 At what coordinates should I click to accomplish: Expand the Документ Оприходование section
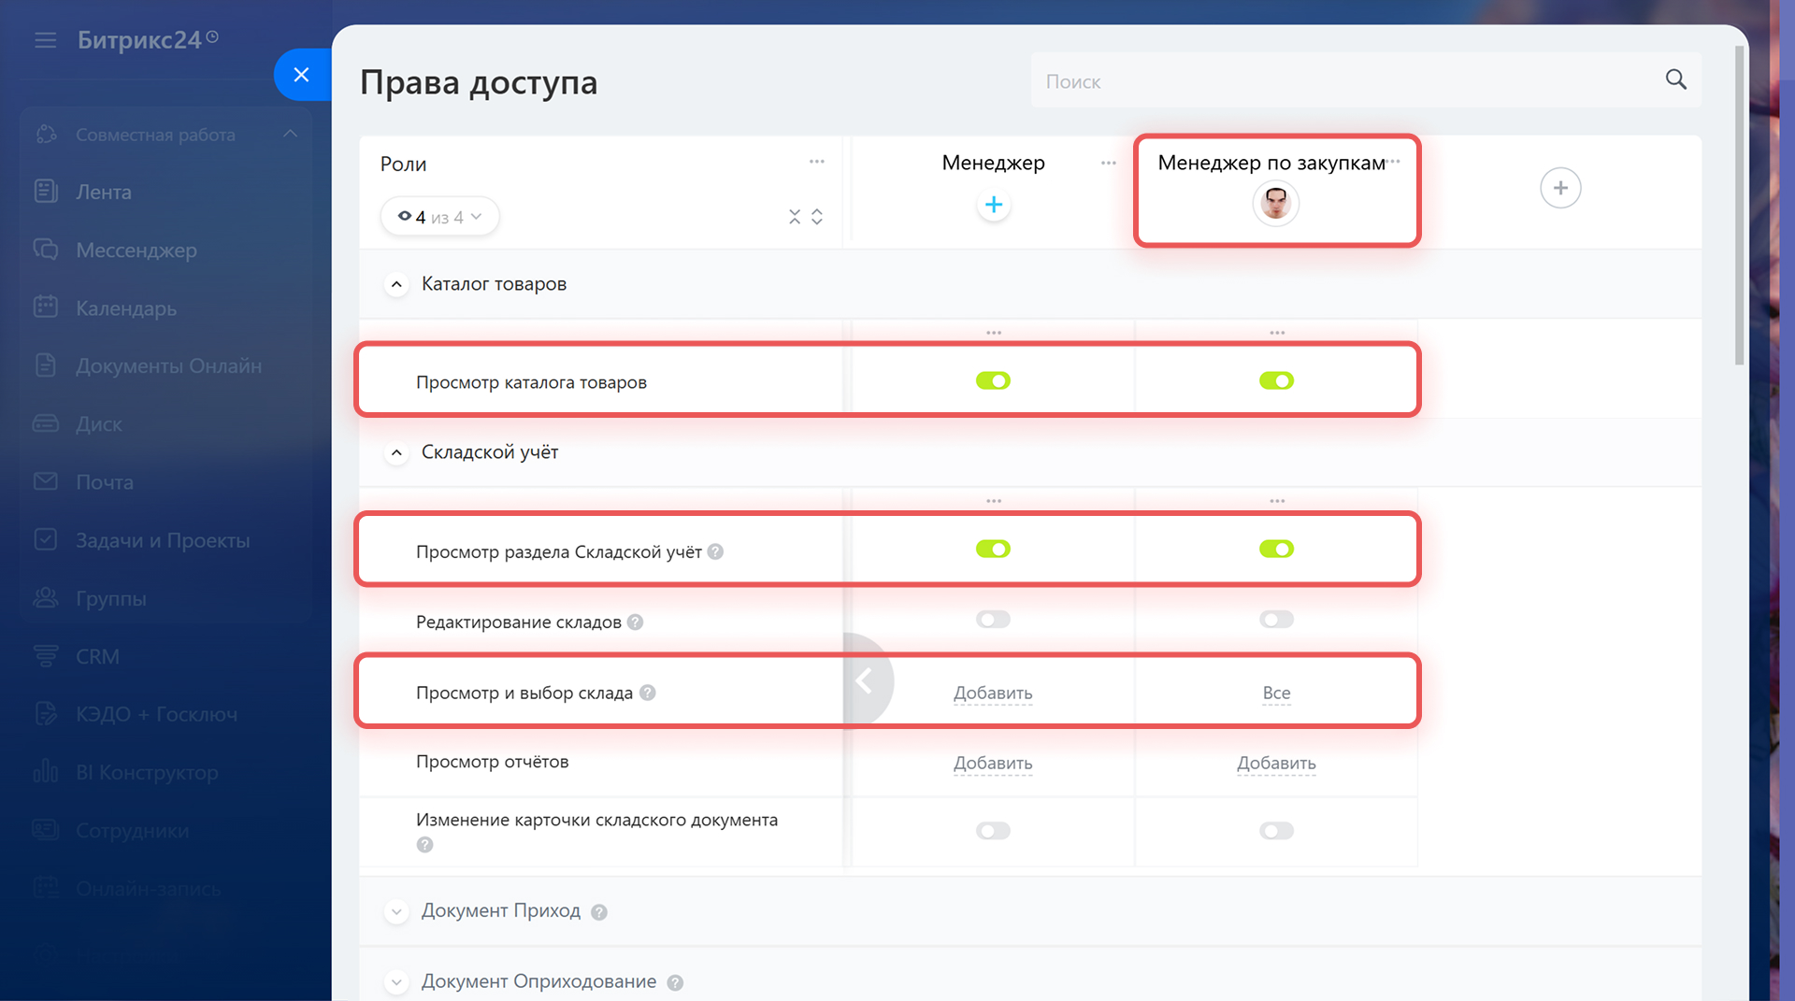click(396, 982)
